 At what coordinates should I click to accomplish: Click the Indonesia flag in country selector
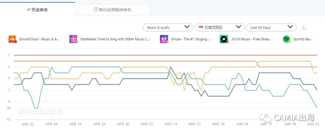201,27
